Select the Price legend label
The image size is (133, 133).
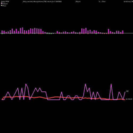coord(4,6)
